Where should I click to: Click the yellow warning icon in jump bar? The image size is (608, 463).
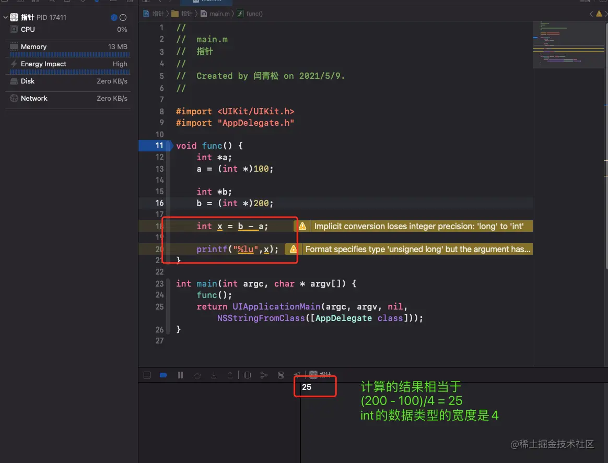click(599, 14)
